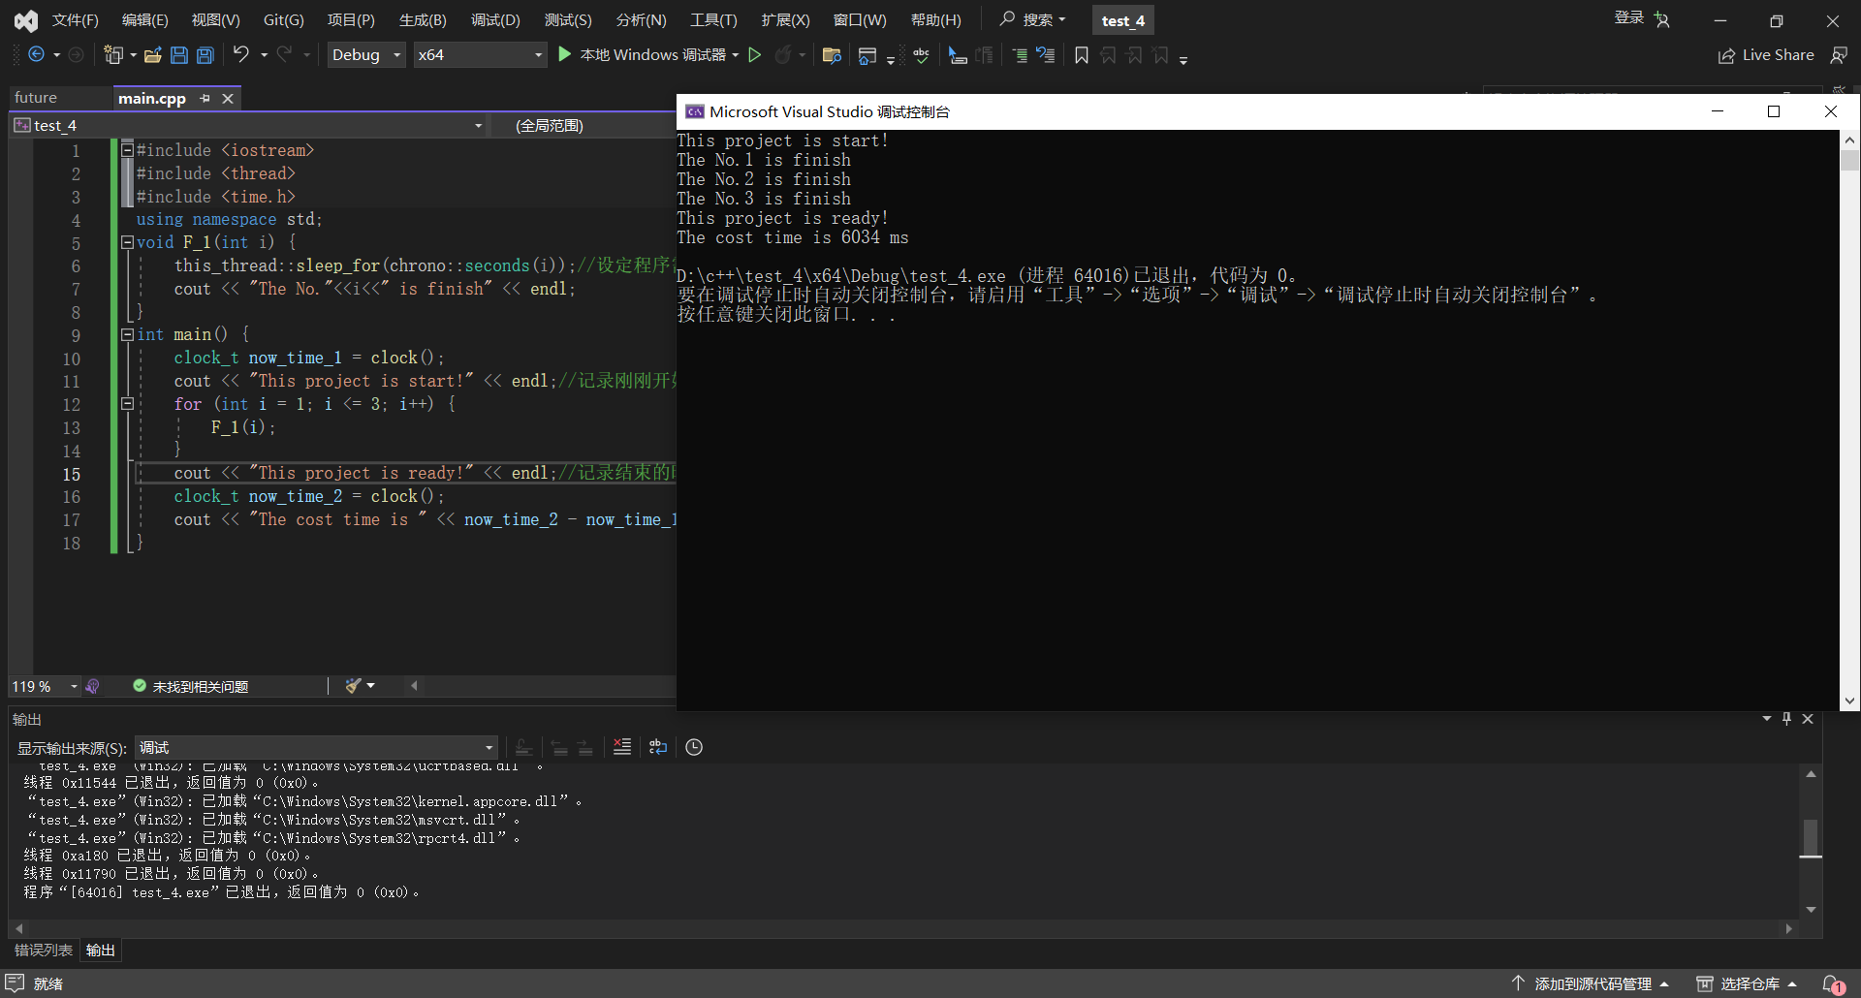This screenshot has height=998, width=1861.
Task: Click the Open File folder icon
Action: click(x=153, y=55)
